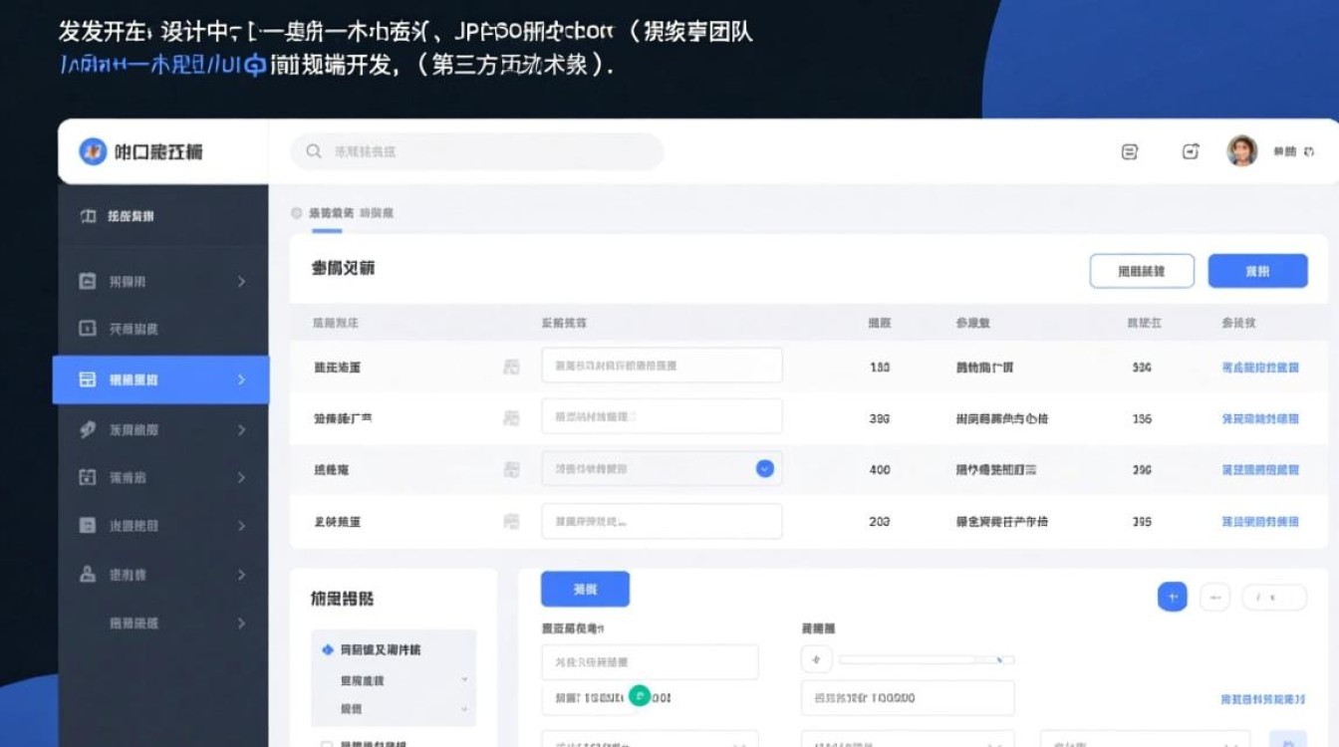This screenshot has width=1339, height=747.
Task: Click the highlighted grid module icon in sidebar
Action: coord(87,379)
